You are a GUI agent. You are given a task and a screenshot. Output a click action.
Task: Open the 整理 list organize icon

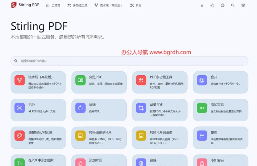[x=202, y=136]
